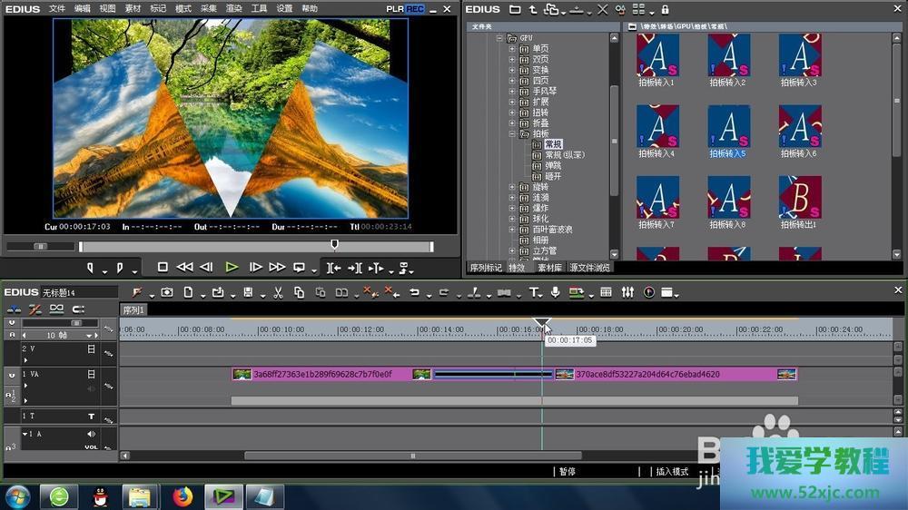Switch to the 素材库 tab
The height and width of the screenshot is (510, 908).
(549, 268)
